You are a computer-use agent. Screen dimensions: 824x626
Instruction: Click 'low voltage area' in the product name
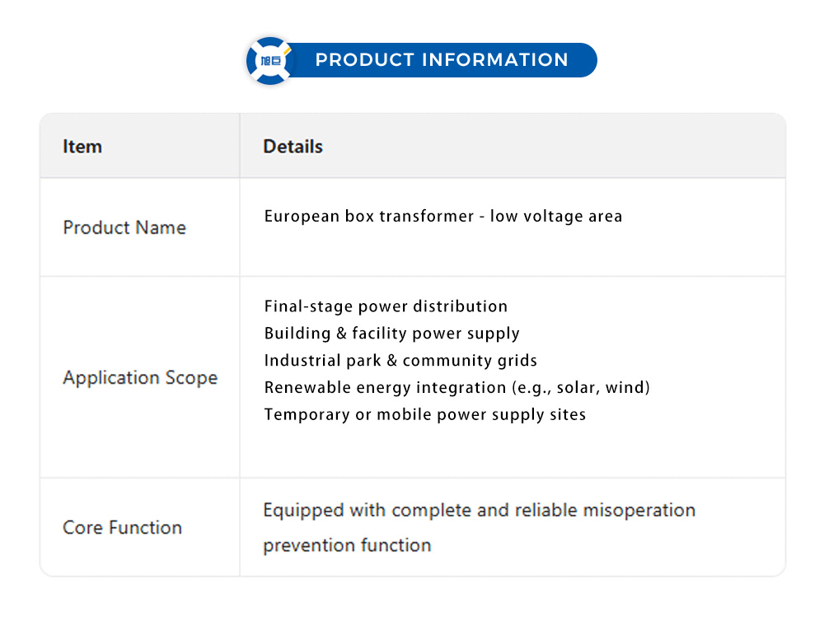(x=556, y=217)
